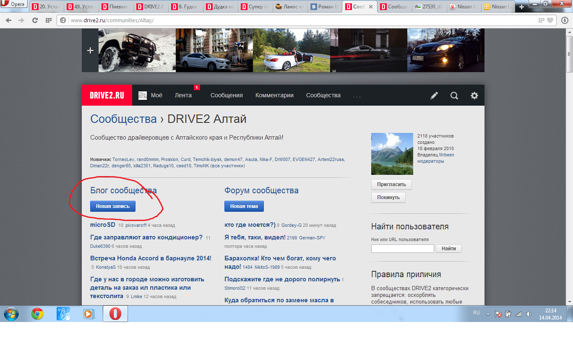Image resolution: width=573 pixels, height=348 pixels.
Task: Open the Лента navigation item
Action: (183, 96)
